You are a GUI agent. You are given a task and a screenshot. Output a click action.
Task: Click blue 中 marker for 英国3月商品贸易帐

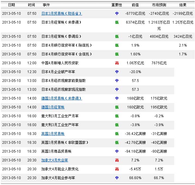[x=117, y=151]
